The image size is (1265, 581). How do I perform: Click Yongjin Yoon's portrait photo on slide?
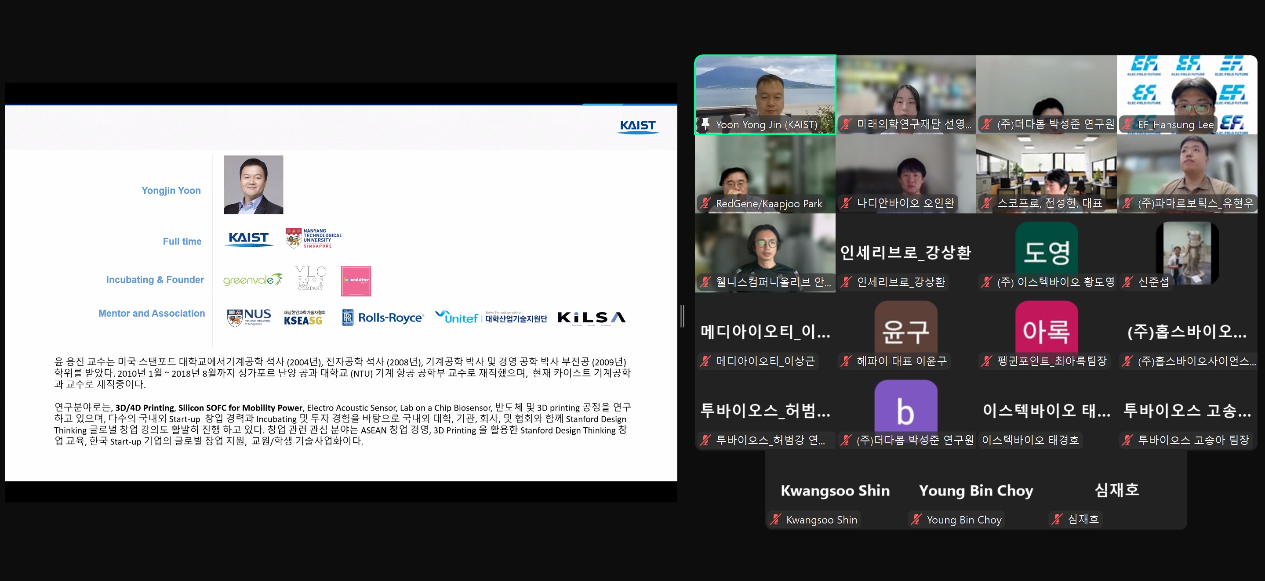click(253, 184)
